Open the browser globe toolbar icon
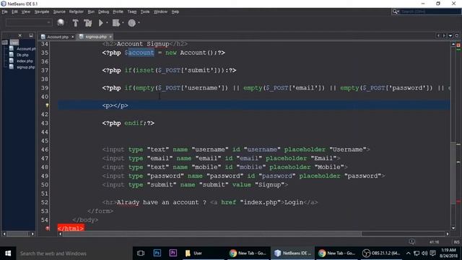This screenshot has width=462, height=260. (61, 22)
